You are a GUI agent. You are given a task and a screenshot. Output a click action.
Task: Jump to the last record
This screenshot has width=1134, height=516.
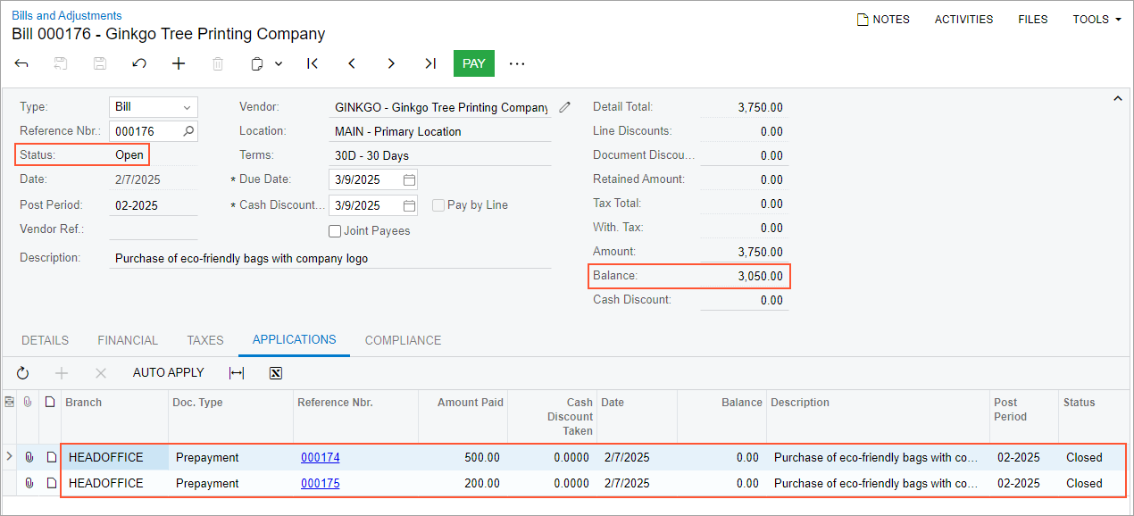(430, 63)
